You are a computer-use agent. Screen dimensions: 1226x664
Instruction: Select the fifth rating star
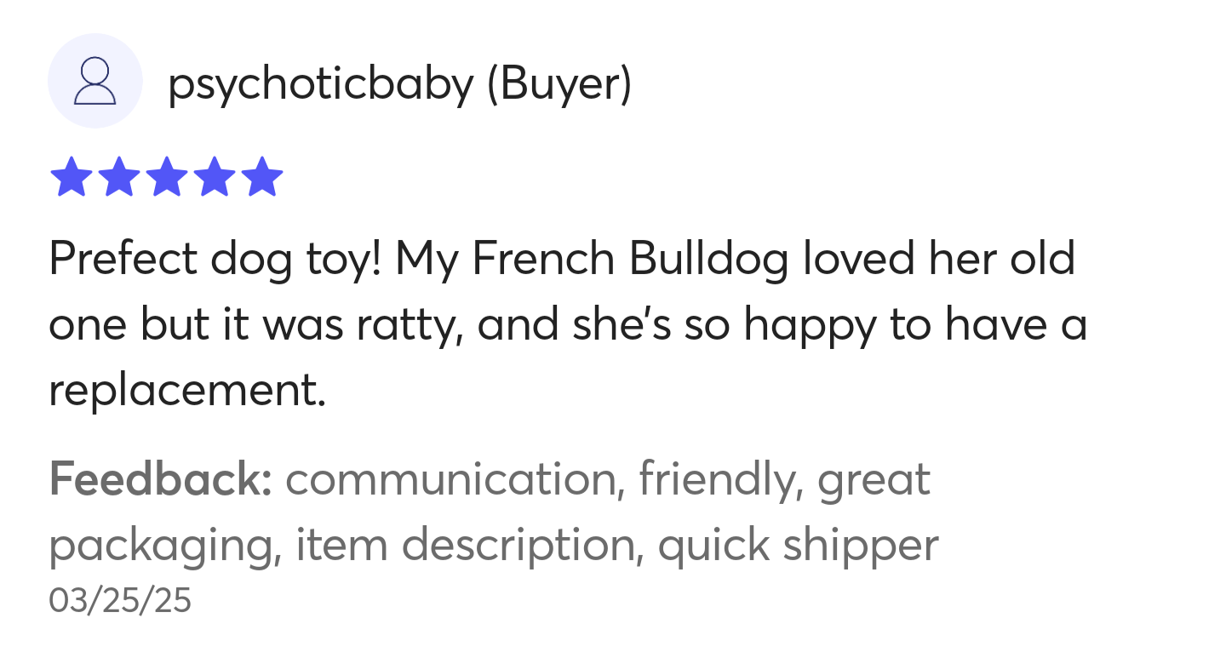(261, 177)
